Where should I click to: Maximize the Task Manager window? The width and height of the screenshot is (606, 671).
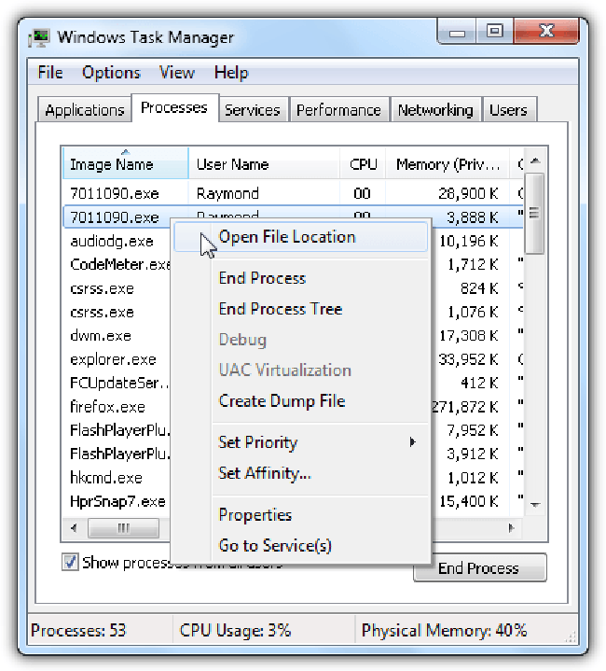[495, 32]
